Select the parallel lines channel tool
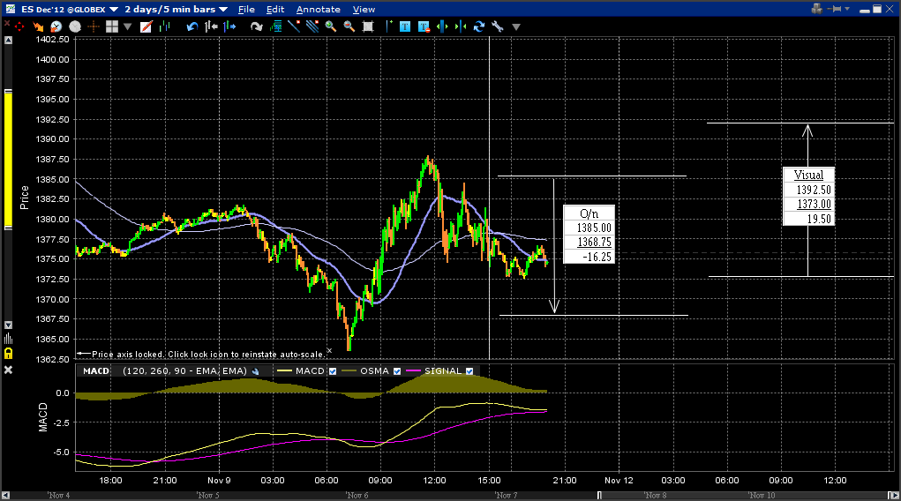 tap(312, 26)
